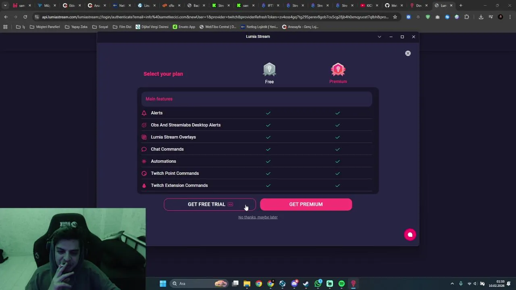This screenshot has height=290, width=516.
Task: Expand the Müşteri Panelleri bookmark folder
Action: 45,27
